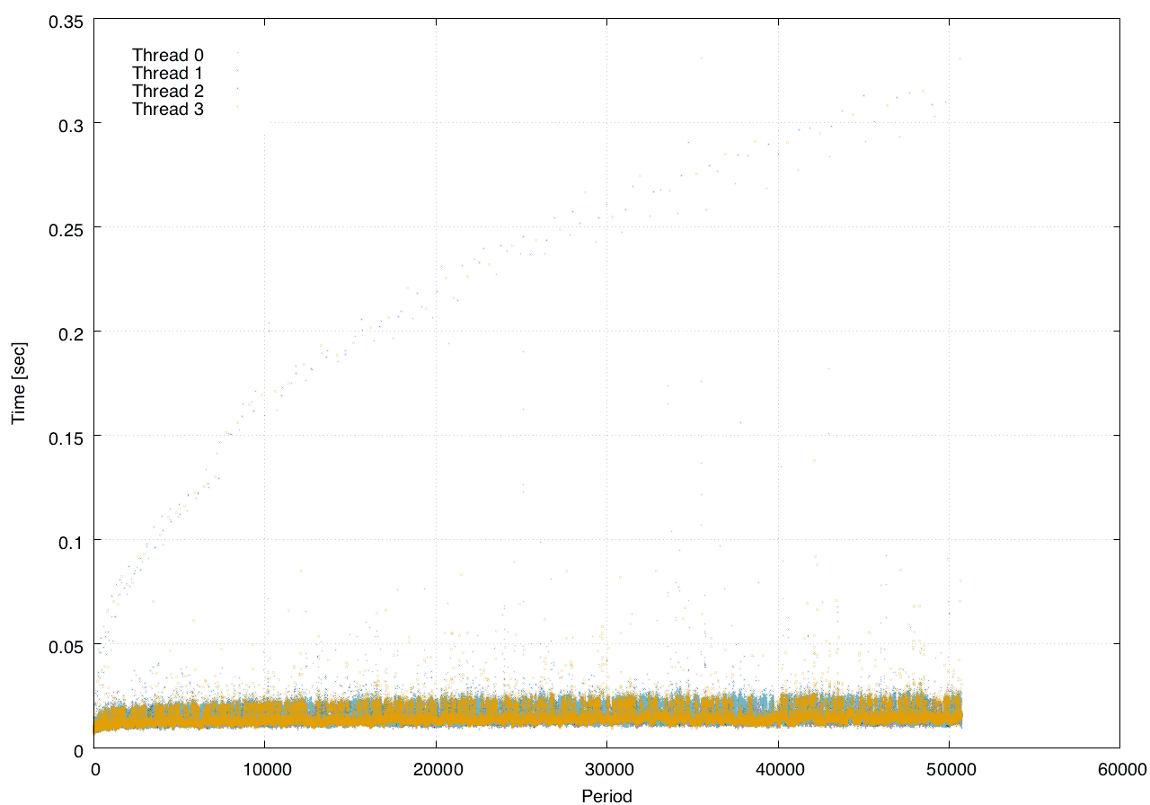Click the 0.05 y-axis tick label
Image resolution: width=1150 pixels, height=805 pixels.
pyautogui.click(x=65, y=645)
